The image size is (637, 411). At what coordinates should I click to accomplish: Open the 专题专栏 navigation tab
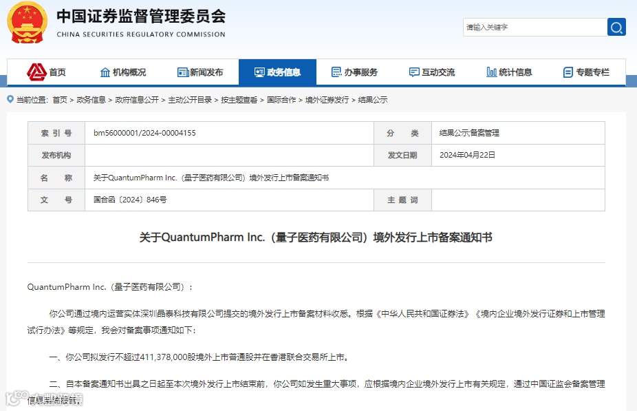(586, 72)
